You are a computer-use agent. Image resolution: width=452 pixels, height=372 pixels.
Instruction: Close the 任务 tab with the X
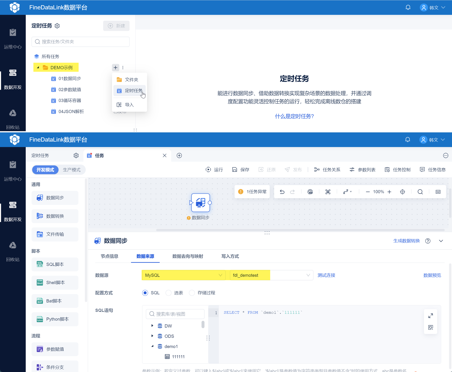point(164,156)
